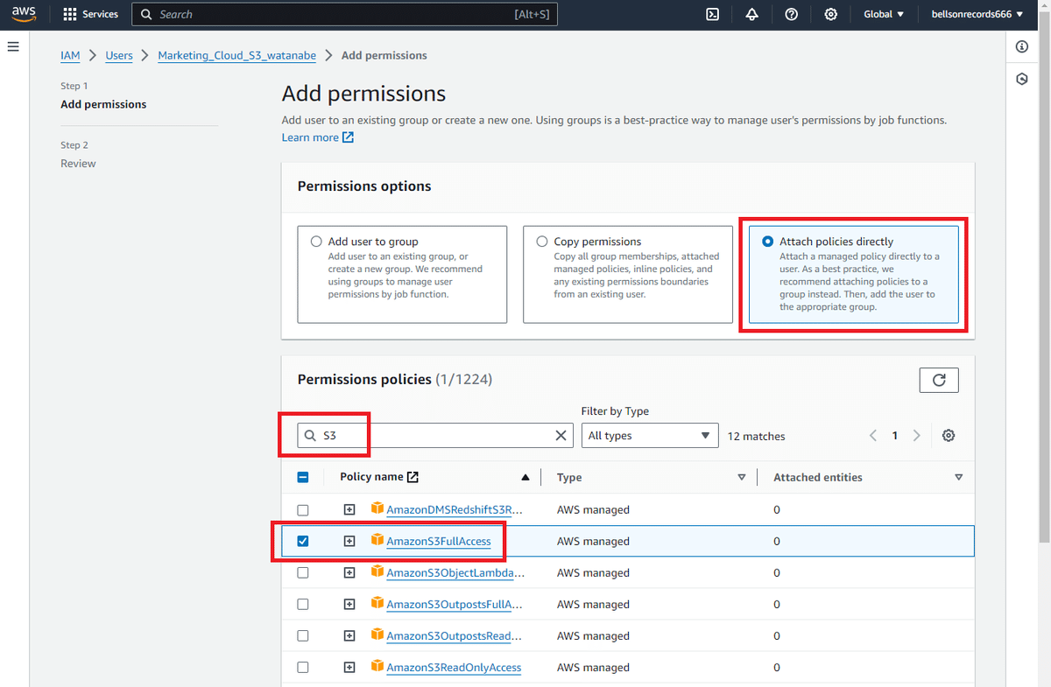Click the AmazonDMSRedshiftS3R policy cube icon
Viewport: 1051px width, 687px height.
pos(377,508)
